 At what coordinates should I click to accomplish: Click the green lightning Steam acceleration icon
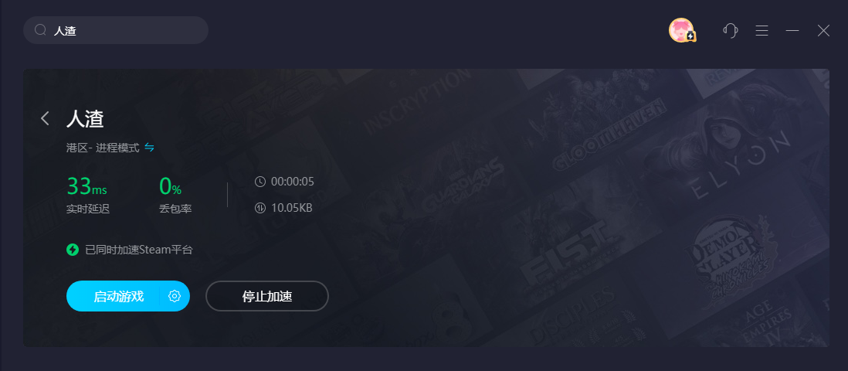click(73, 250)
